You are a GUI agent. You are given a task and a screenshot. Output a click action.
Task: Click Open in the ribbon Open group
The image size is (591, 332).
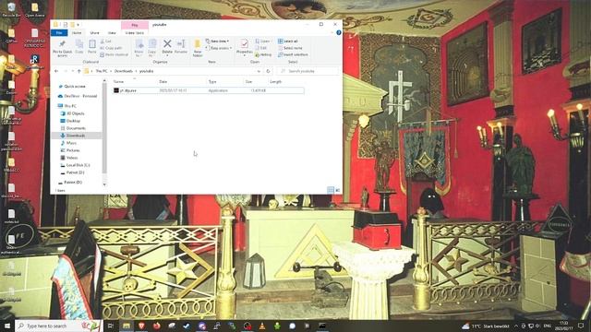click(x=262, y=41)
